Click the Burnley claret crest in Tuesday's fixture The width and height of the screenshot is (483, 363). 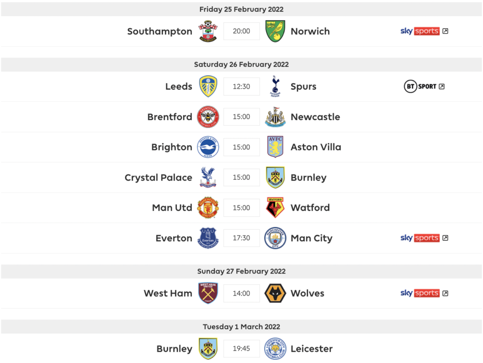click(208, 349)
